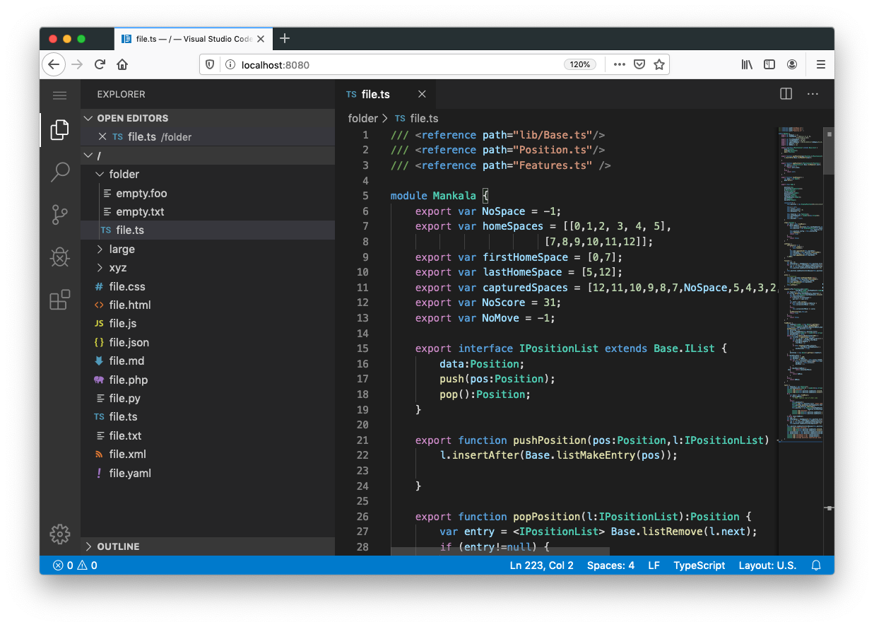Expand the large folder
The height and width of the screenshot is (627, 874).
tap(122, 249)
